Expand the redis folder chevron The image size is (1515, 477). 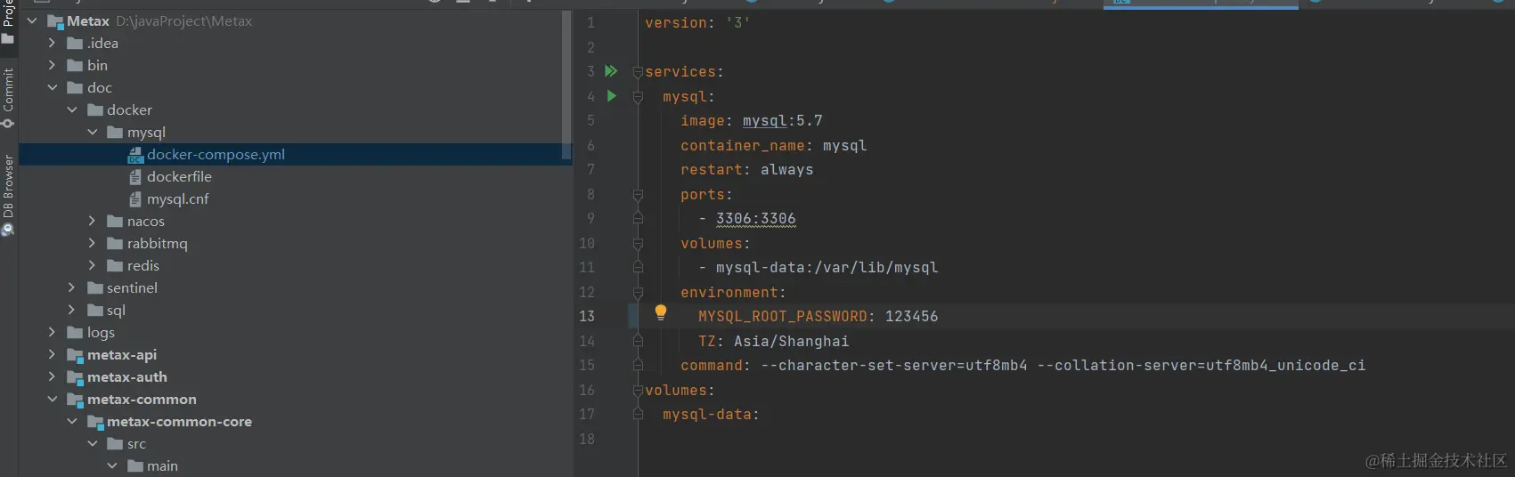[x=92, y=265]
